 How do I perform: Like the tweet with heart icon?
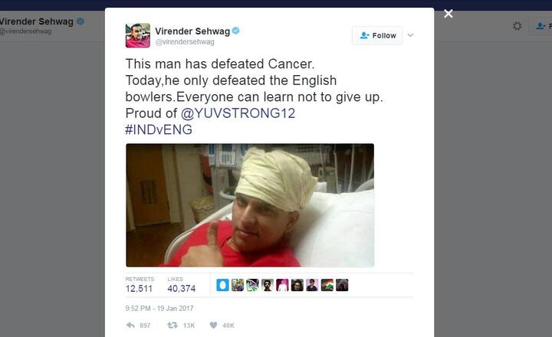pos(213,325)
